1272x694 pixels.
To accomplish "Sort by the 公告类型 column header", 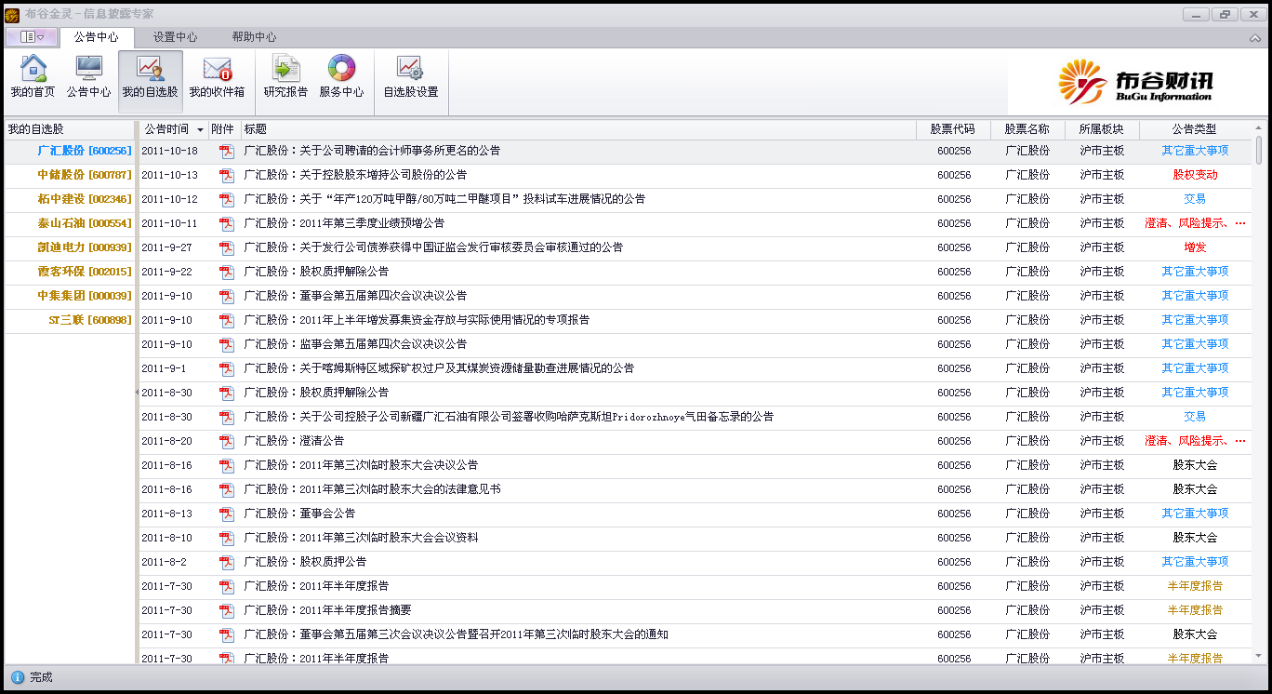I will click(1195, 129).
